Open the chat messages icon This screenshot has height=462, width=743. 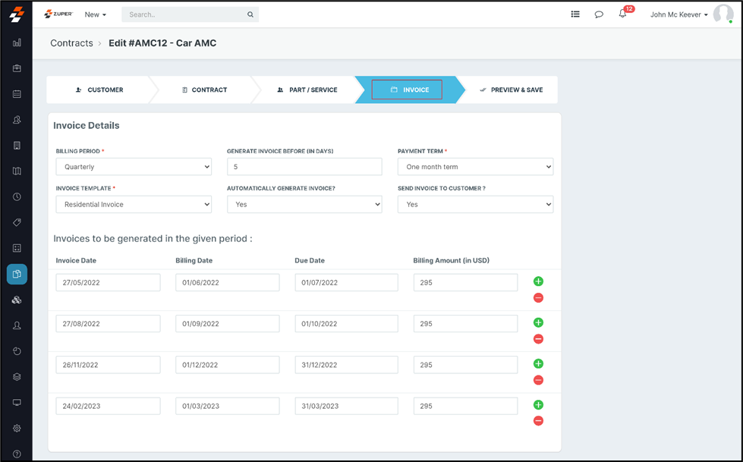click(599, 14)
